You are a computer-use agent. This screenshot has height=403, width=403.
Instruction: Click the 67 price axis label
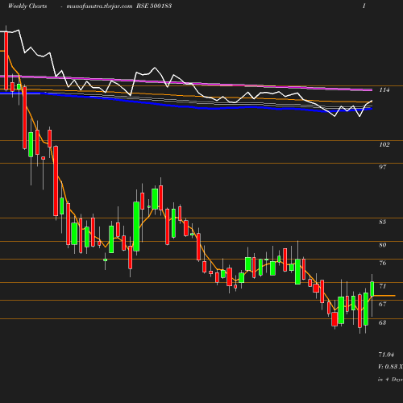pyautogui.click(x=383, y=304)
